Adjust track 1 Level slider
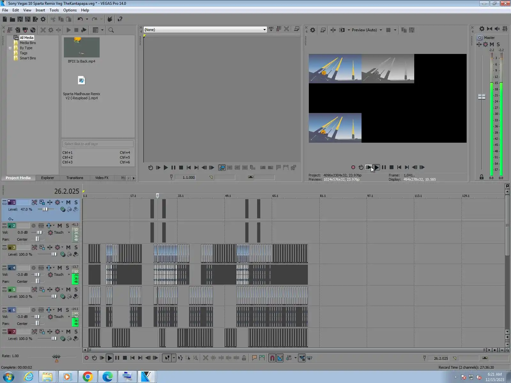The width and height of the screenshot is (511, 383). [x=45, y=209]
